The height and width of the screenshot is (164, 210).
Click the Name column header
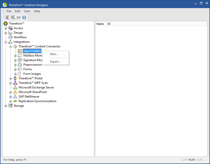click(x=100, y=24)
